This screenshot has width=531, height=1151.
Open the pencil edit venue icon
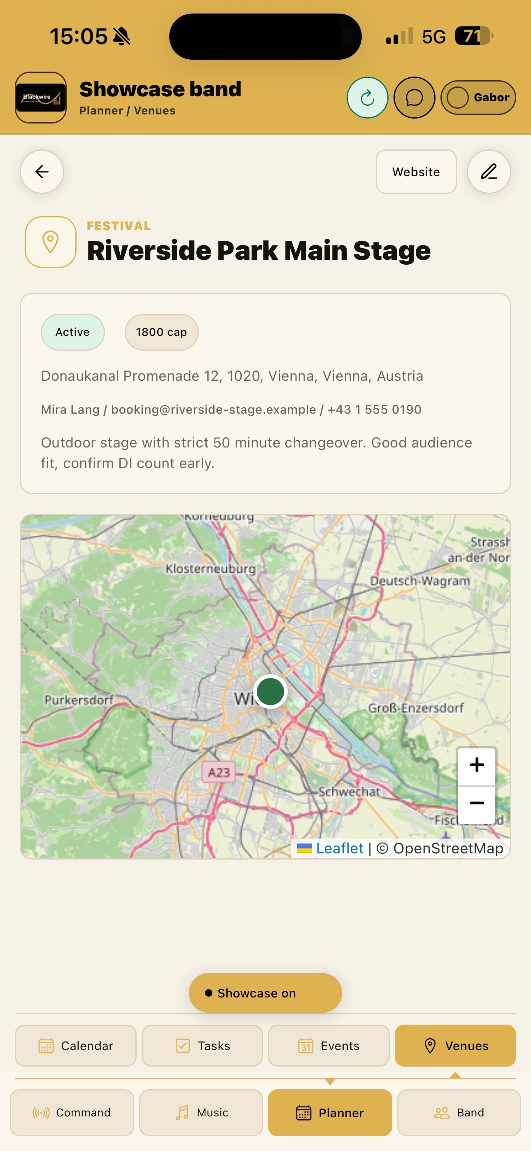[x=489, y=172]
